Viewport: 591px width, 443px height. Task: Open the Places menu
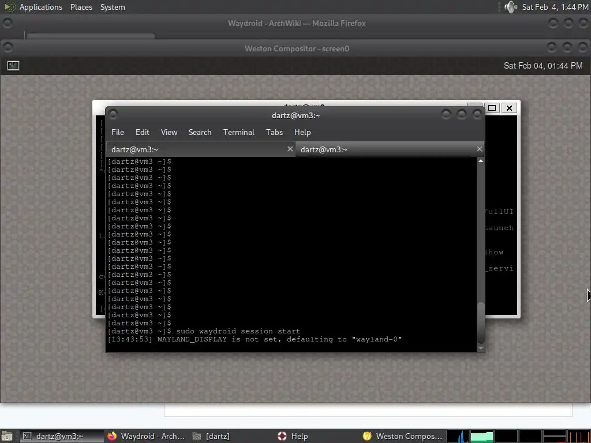point(81,7)
